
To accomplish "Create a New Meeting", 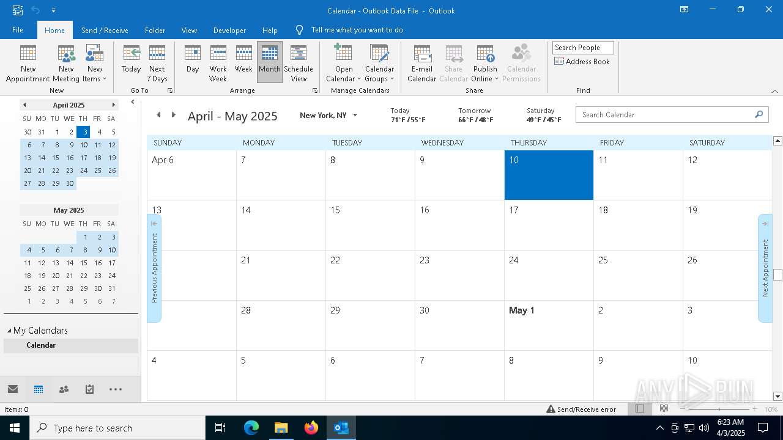I will point(66,63).
